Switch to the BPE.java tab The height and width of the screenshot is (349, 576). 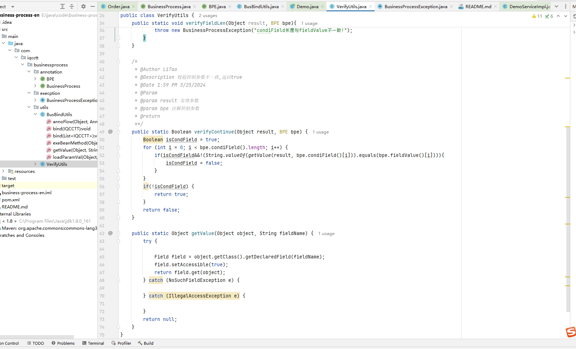(x=217, y=6)
